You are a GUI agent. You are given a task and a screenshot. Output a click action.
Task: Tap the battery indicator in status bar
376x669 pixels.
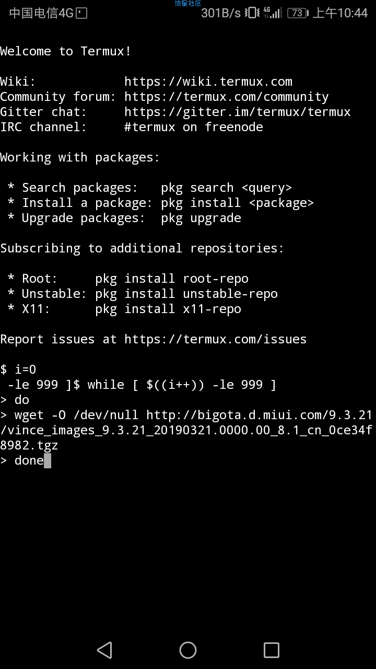[x=298, y=13]
